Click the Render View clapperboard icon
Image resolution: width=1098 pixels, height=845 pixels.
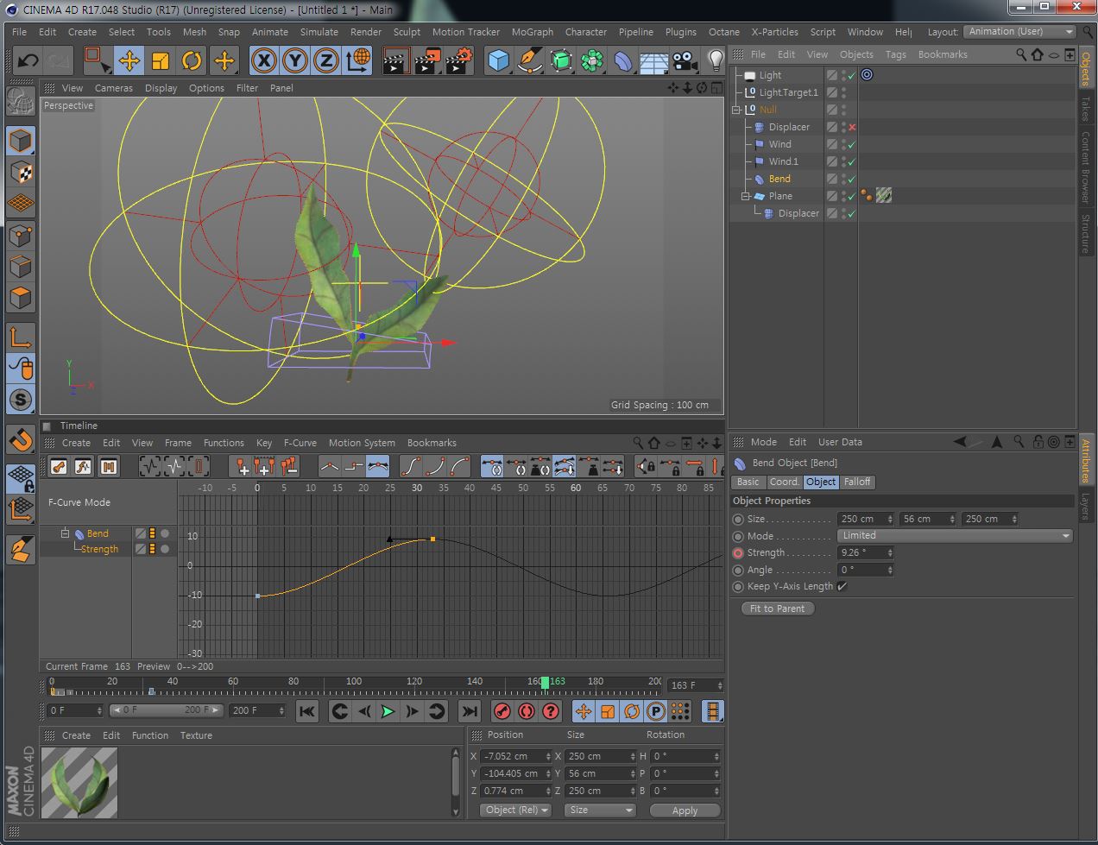coord(394,60)
